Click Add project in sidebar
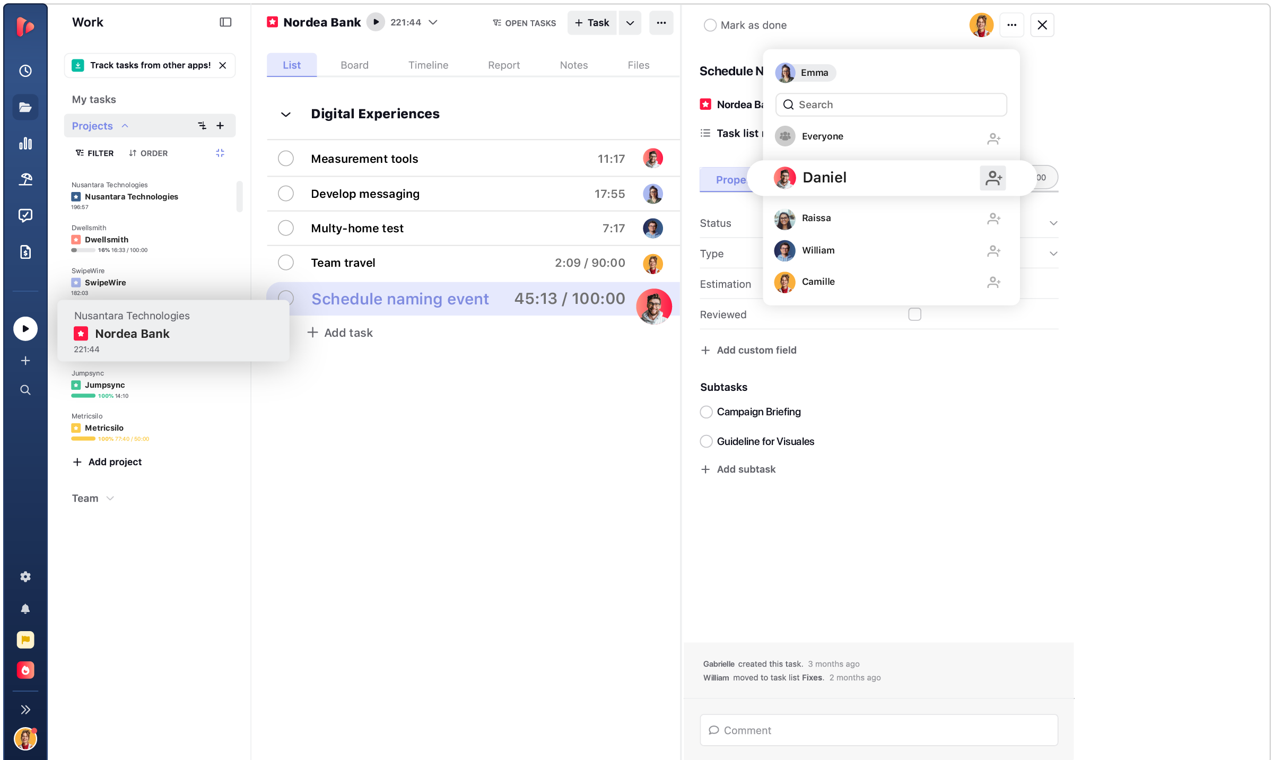The width and height of the screenshot is (1273, 760). coord(107,462)
